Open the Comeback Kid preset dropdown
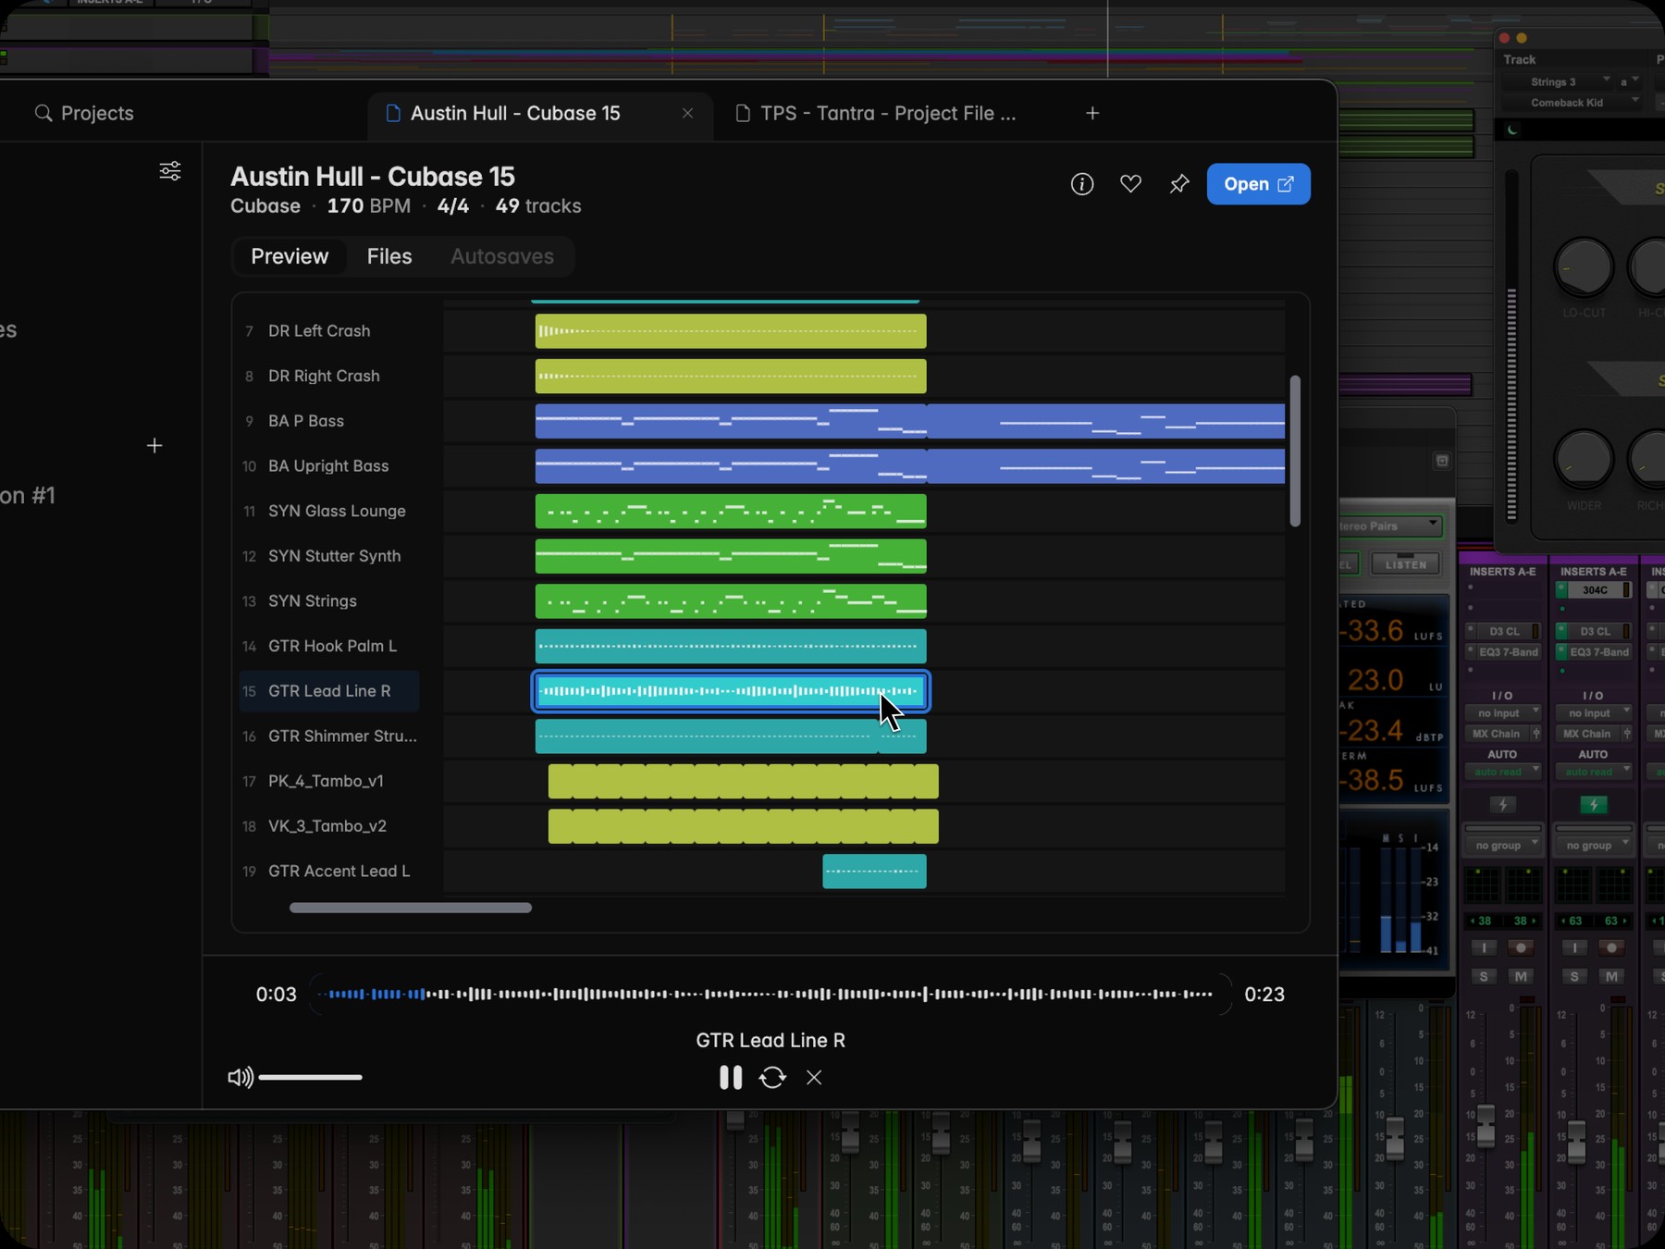Image resolution: width=1665 pixels, height=1249 pixels. 1571,103
